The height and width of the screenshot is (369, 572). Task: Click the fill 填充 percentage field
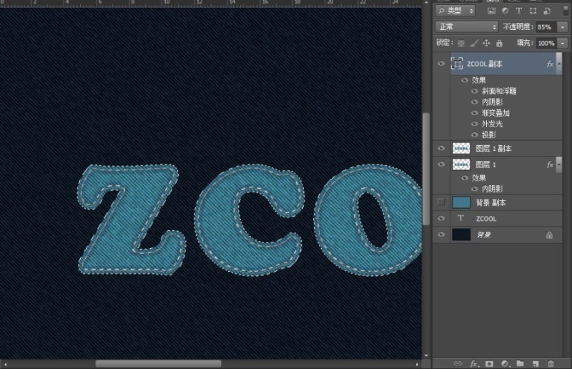click(546, 44)
